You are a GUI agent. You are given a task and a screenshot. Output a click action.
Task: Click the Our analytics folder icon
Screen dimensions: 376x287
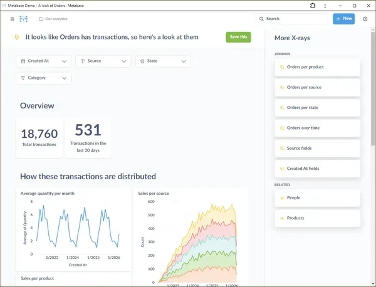point(41,19)
